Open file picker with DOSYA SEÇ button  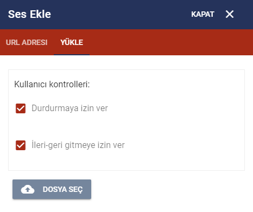(x=52, y=189)
